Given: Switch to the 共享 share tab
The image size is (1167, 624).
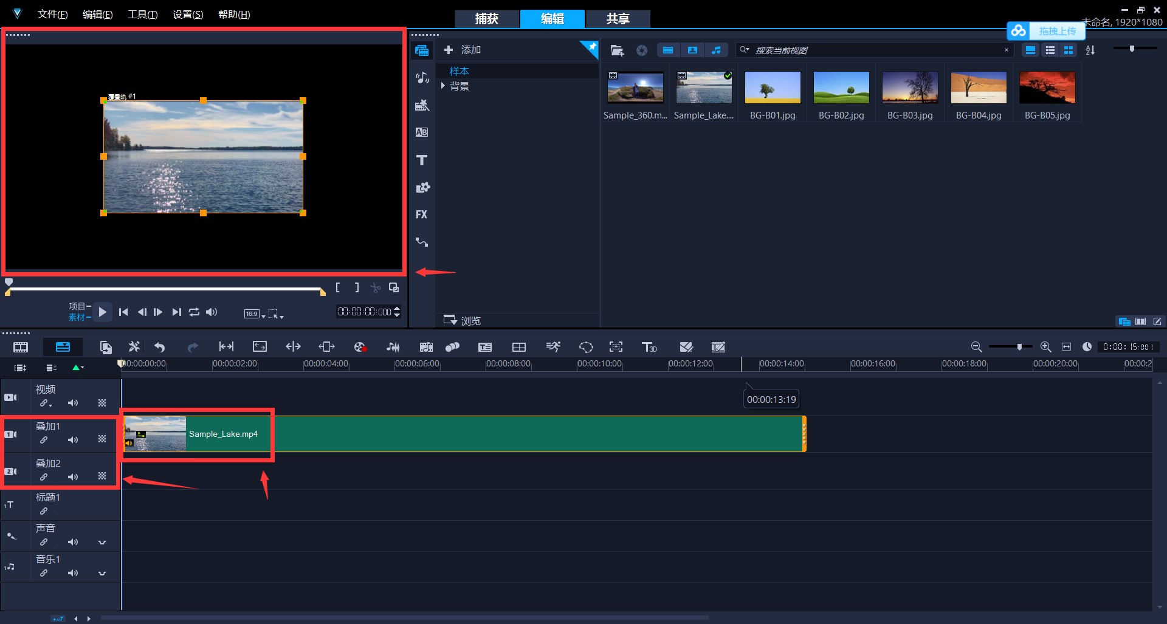Looking at the screenshot, I should (618, 19).
